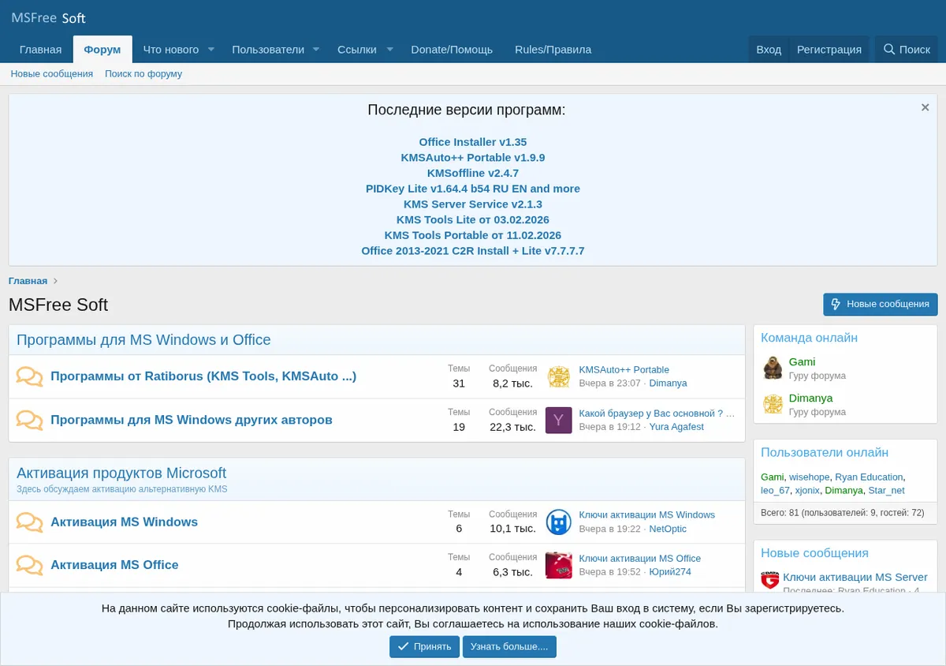Screen dimensions: 946x666
Task: Dismiss the Последние версии программ notice
Action: pos(926,107)
